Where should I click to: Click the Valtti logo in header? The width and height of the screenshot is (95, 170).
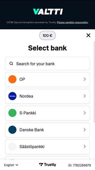(48, 12)
